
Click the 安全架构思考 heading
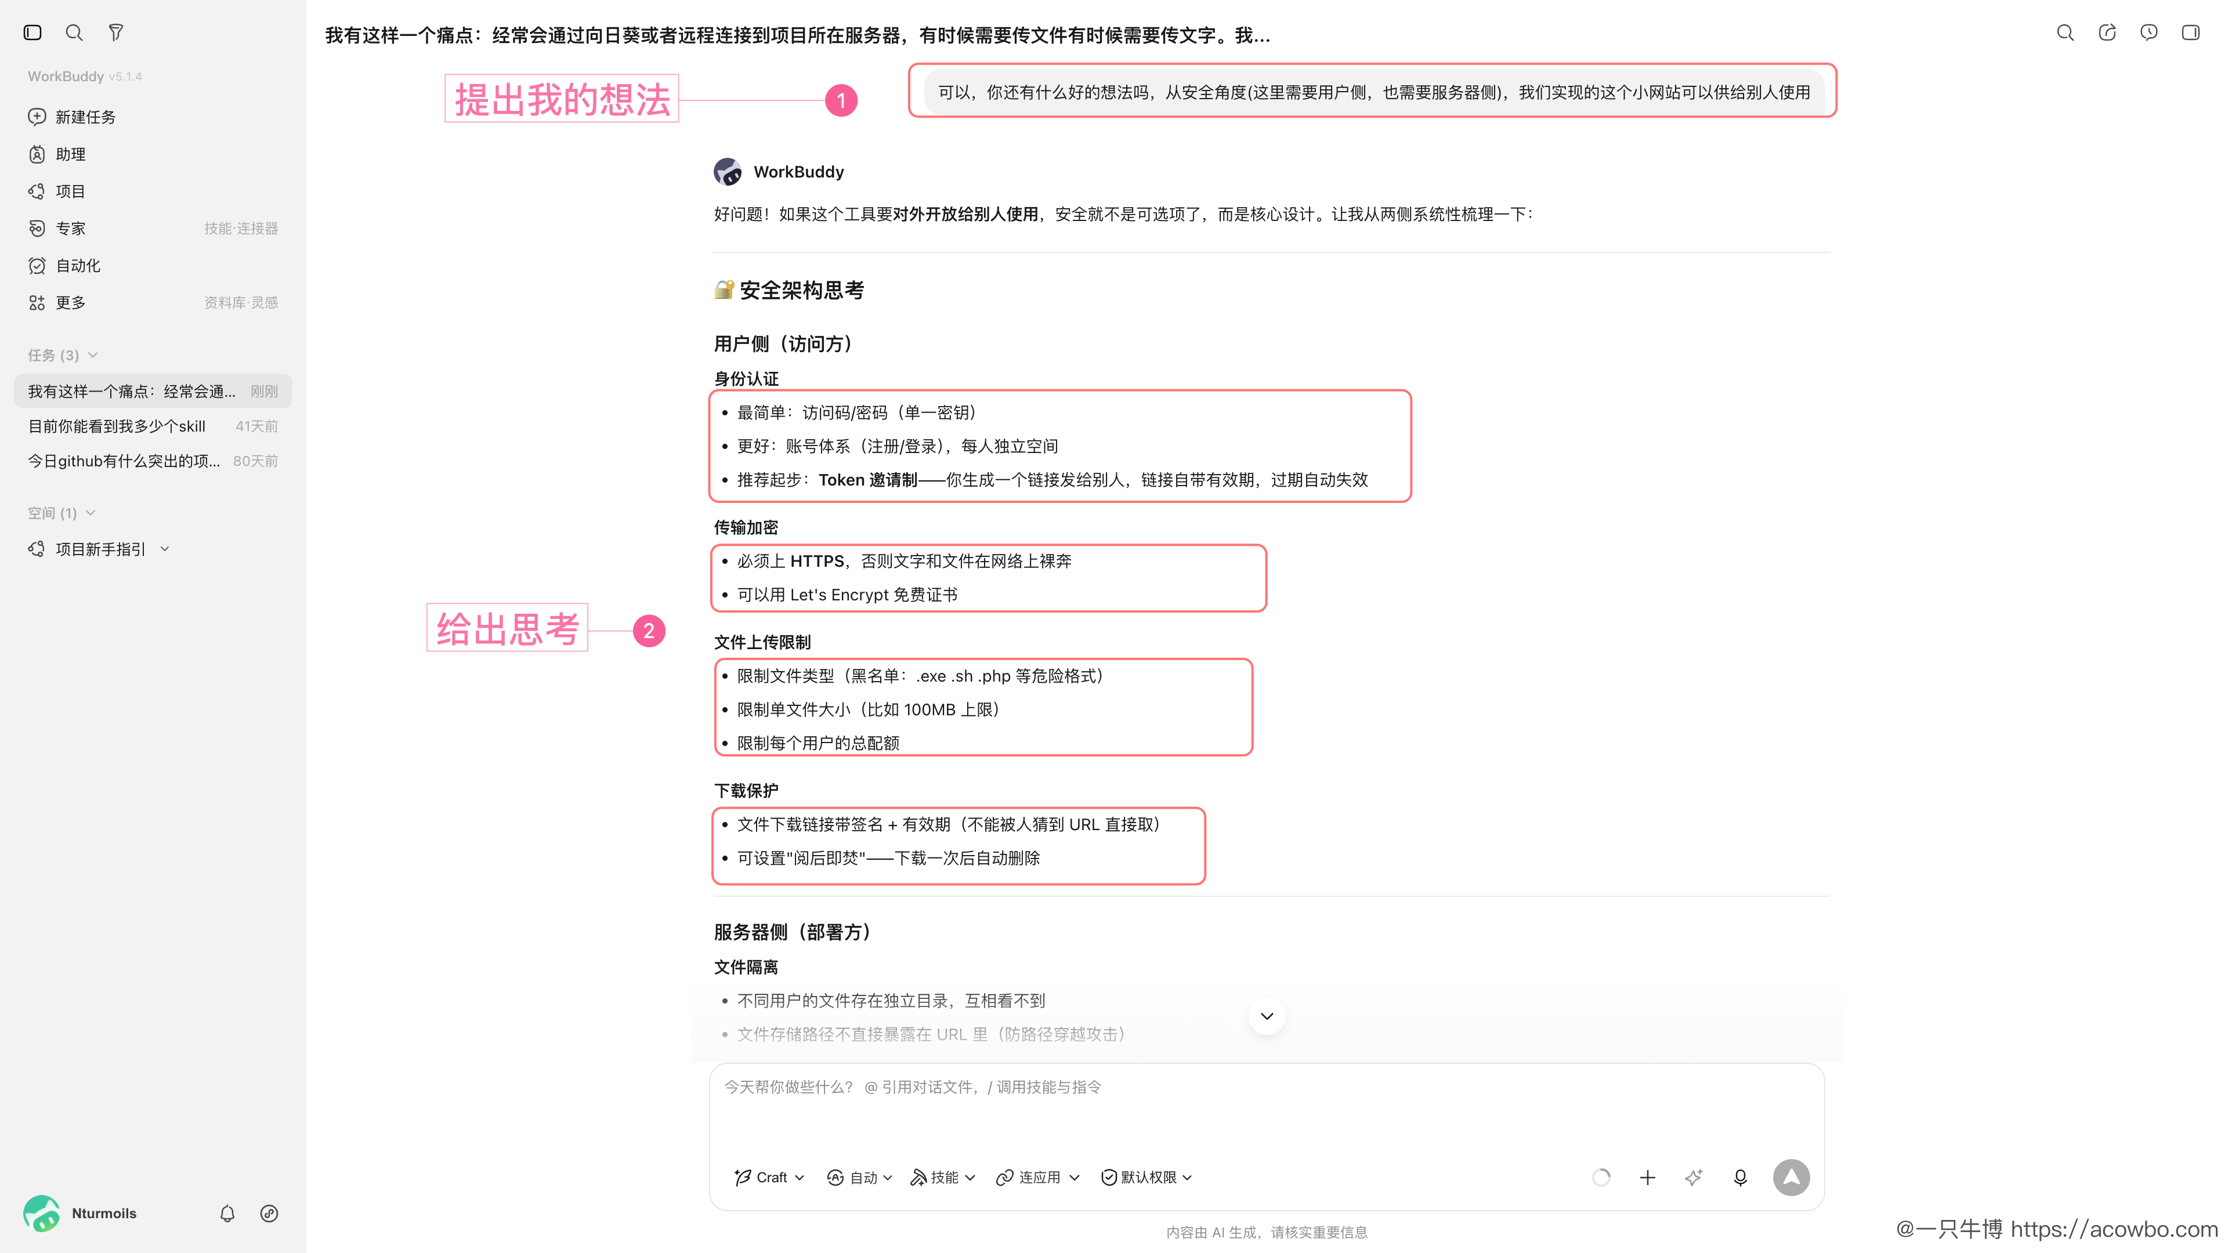[x=790, y=289]
